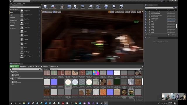This screenshot has height=105, width=187.
Task: Open the Blueprints toolbar icon
Action: pyautogui.click(x=91, y=7)
